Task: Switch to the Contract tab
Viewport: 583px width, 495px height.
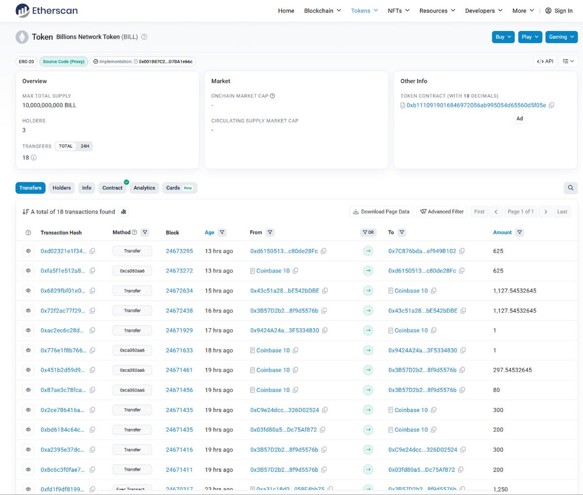Action: [x=112, y=188]
